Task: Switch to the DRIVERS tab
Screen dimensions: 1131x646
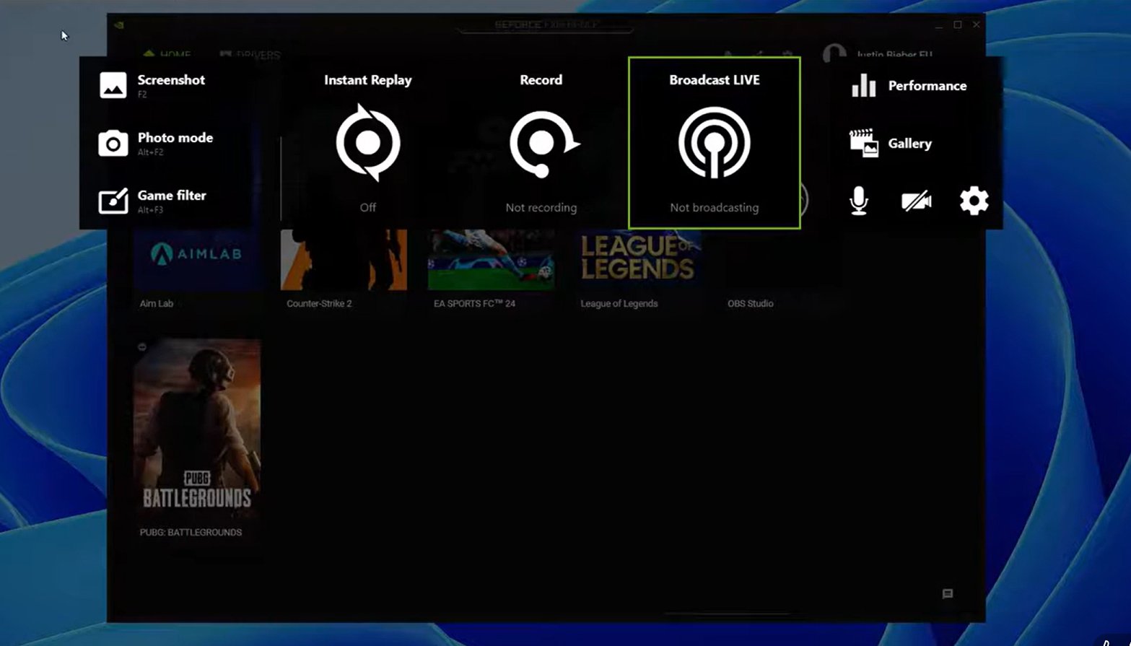Action: click(x=254, y=55)
